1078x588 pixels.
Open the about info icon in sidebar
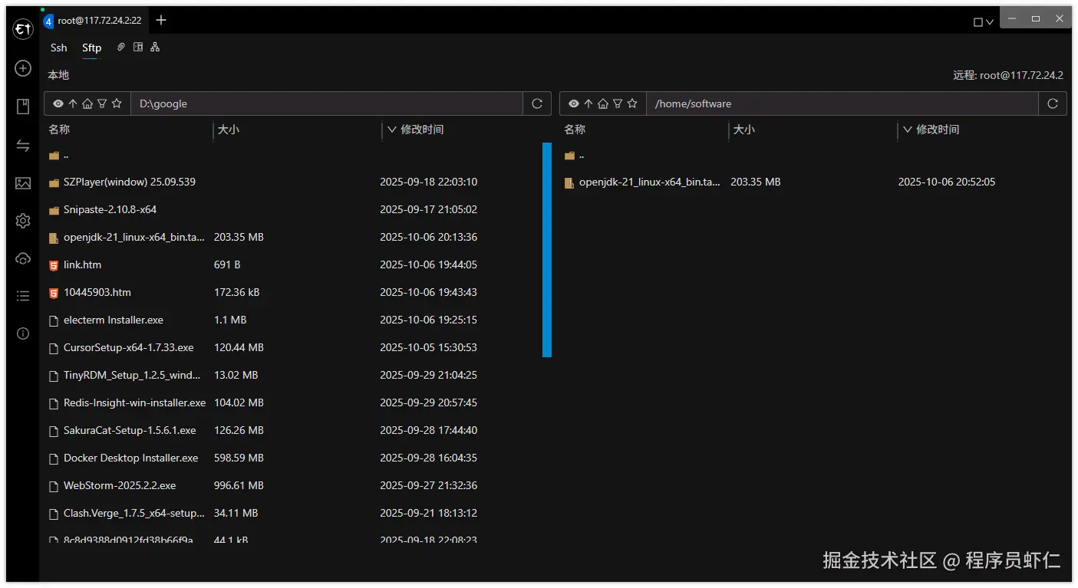point(23,333)
